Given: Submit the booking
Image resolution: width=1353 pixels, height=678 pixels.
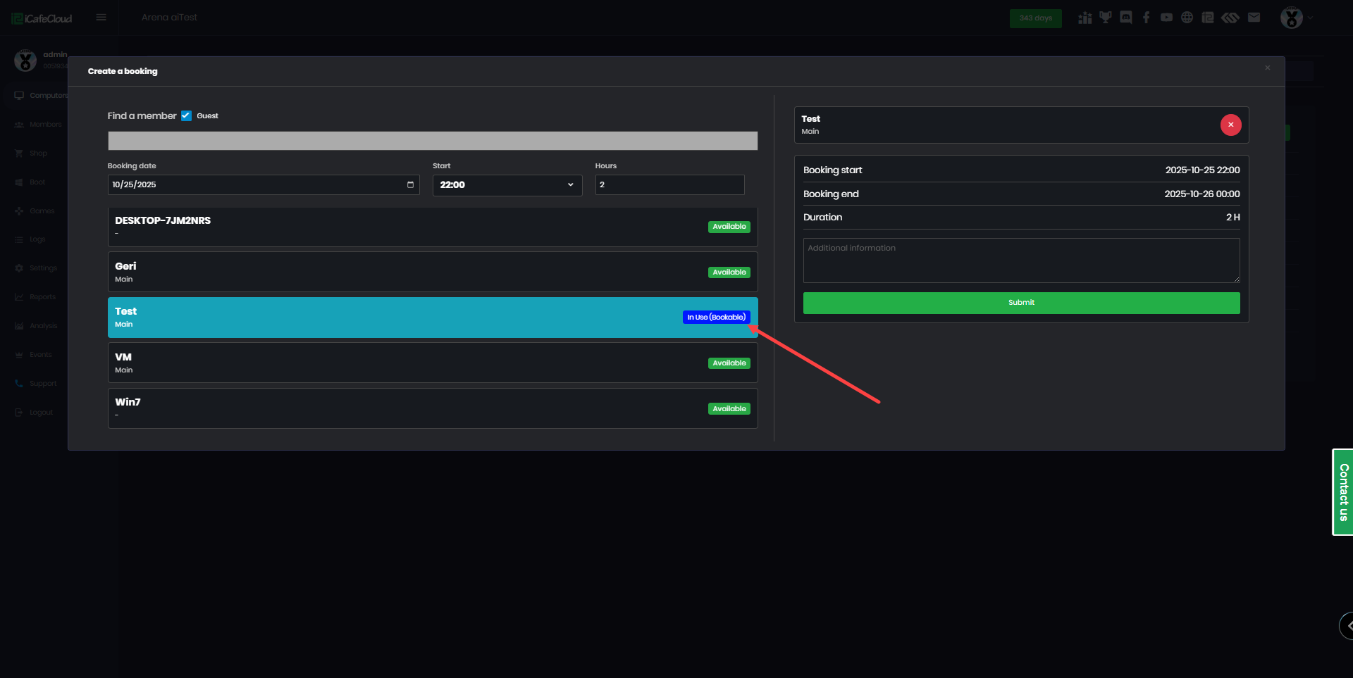Looking at the screenshot, I should tap(1021, 303).
